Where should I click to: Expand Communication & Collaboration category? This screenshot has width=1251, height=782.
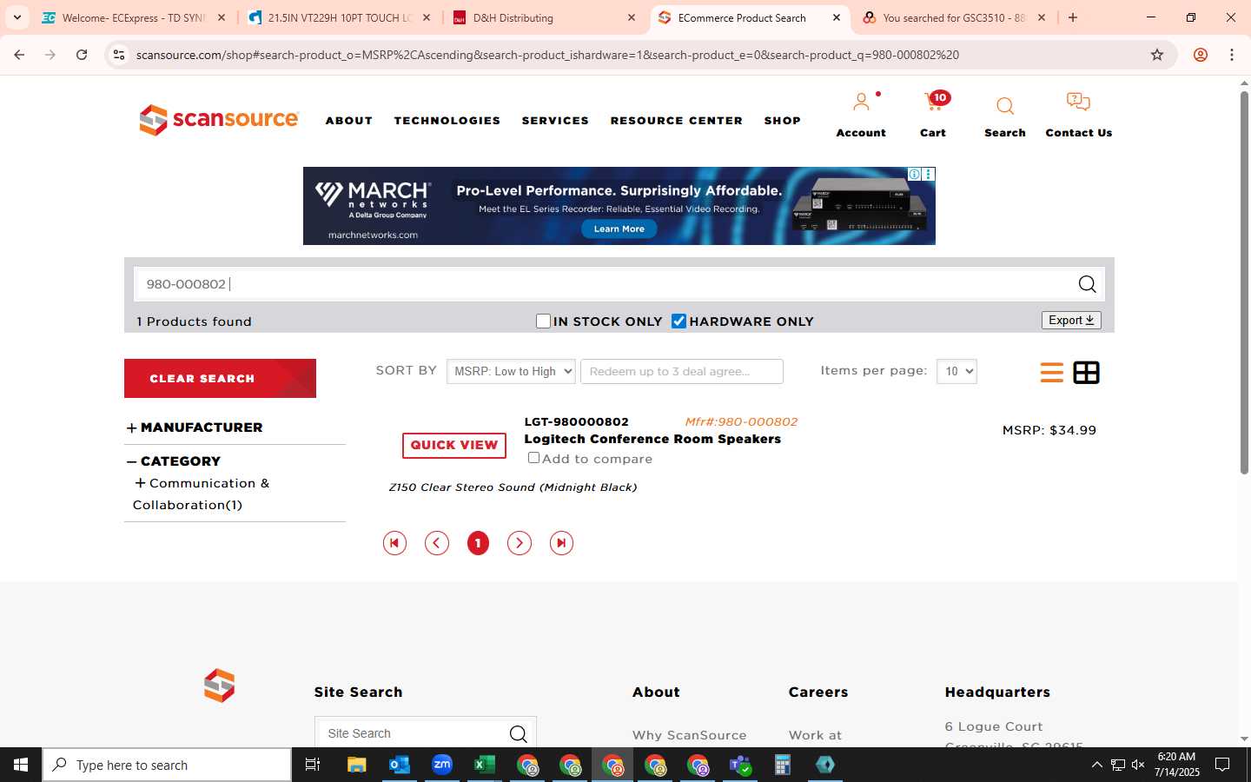(x=140, y=483)
